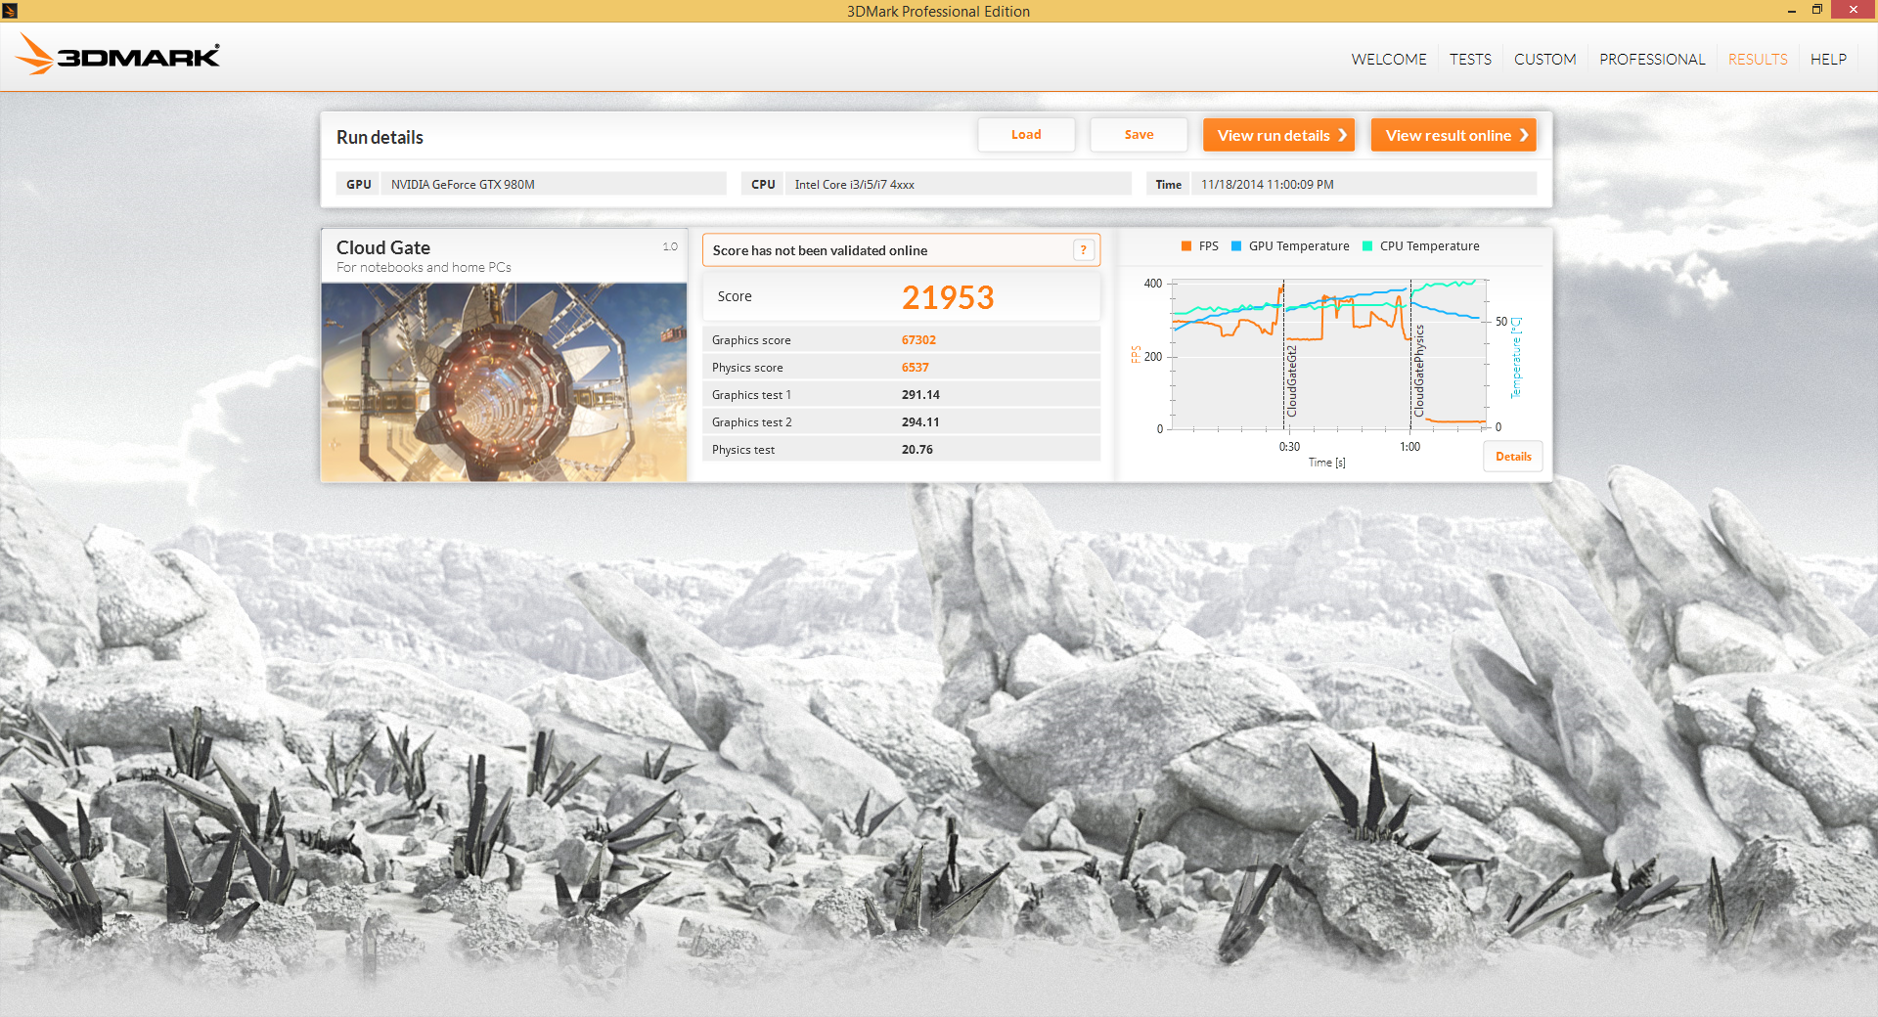
Task: Click the Load button
Action: tap(1026, 135)
